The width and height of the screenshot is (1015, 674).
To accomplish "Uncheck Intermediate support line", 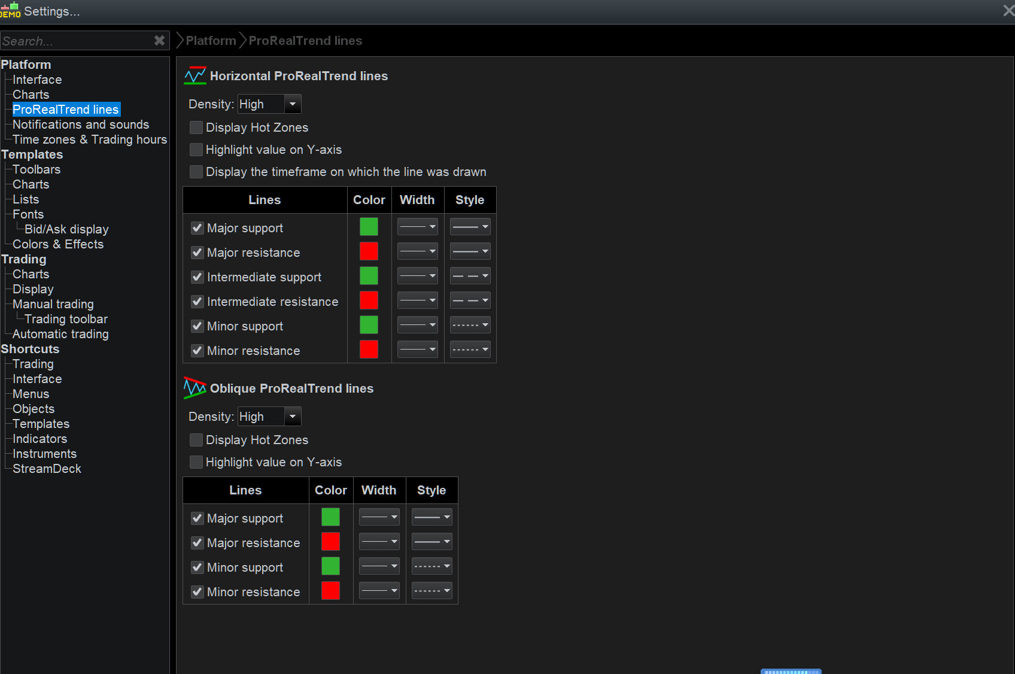I will [x=197, y=277].
